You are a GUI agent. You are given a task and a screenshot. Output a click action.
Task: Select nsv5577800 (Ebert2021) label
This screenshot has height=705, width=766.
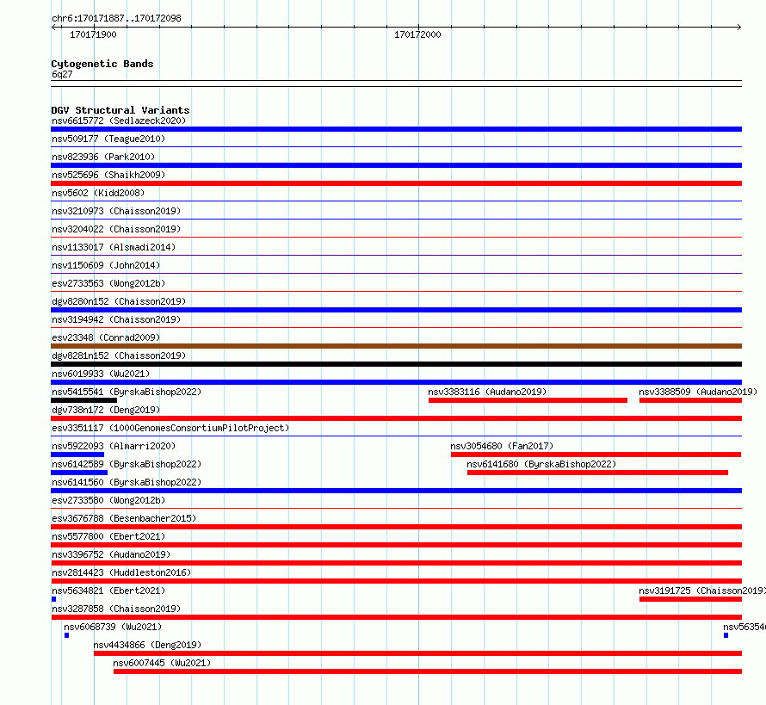[x=108, y=536]
